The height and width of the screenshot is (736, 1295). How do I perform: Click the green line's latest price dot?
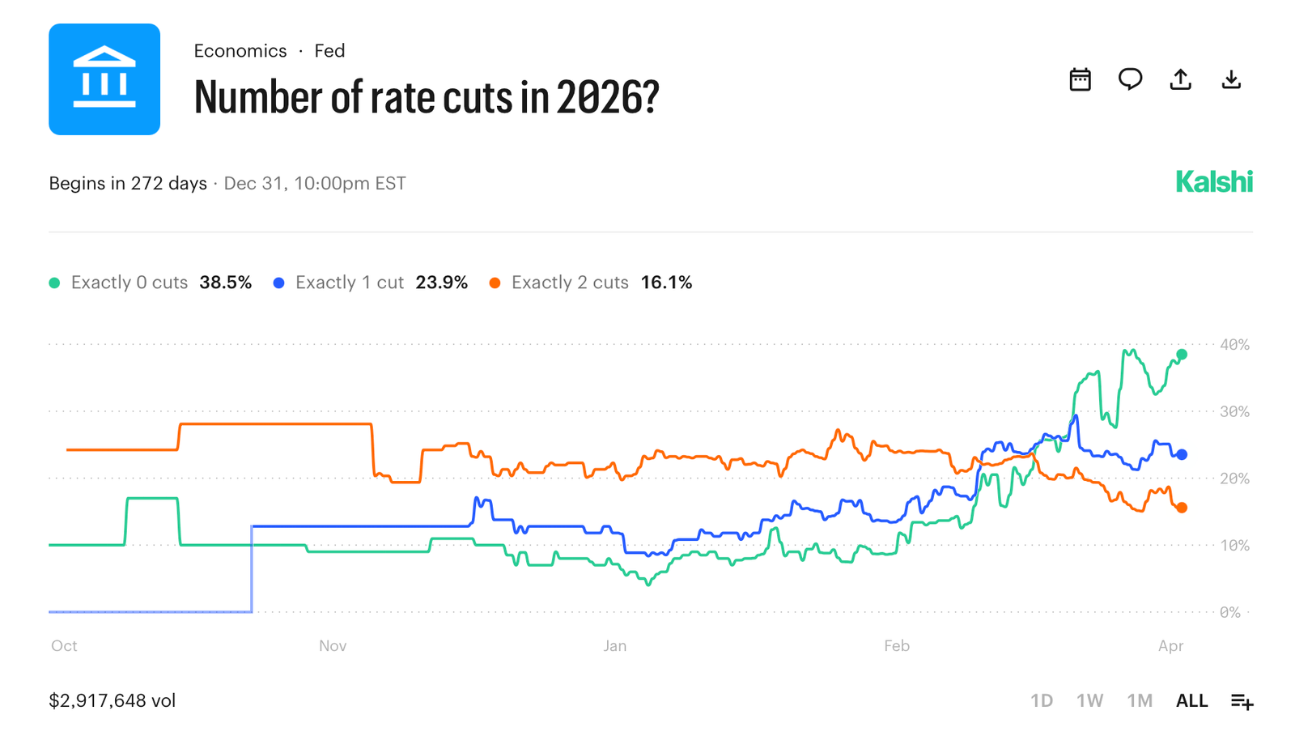coord(1182,354)
